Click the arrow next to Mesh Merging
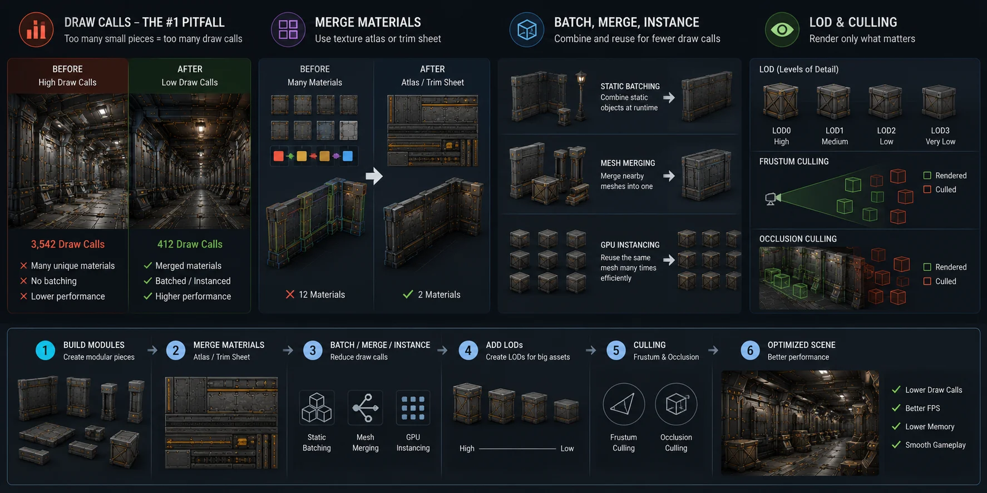The width and height of the screenshot is (987, 493). 669,176
